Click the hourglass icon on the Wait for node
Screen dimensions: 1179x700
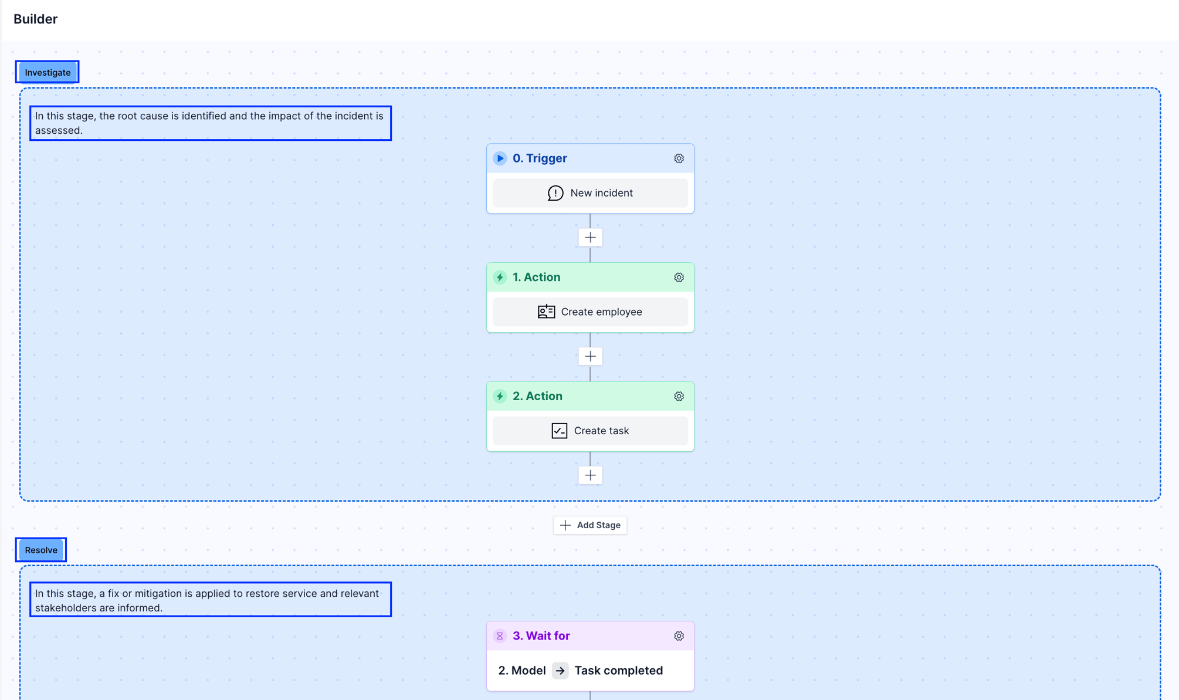(x=500, y=635)
